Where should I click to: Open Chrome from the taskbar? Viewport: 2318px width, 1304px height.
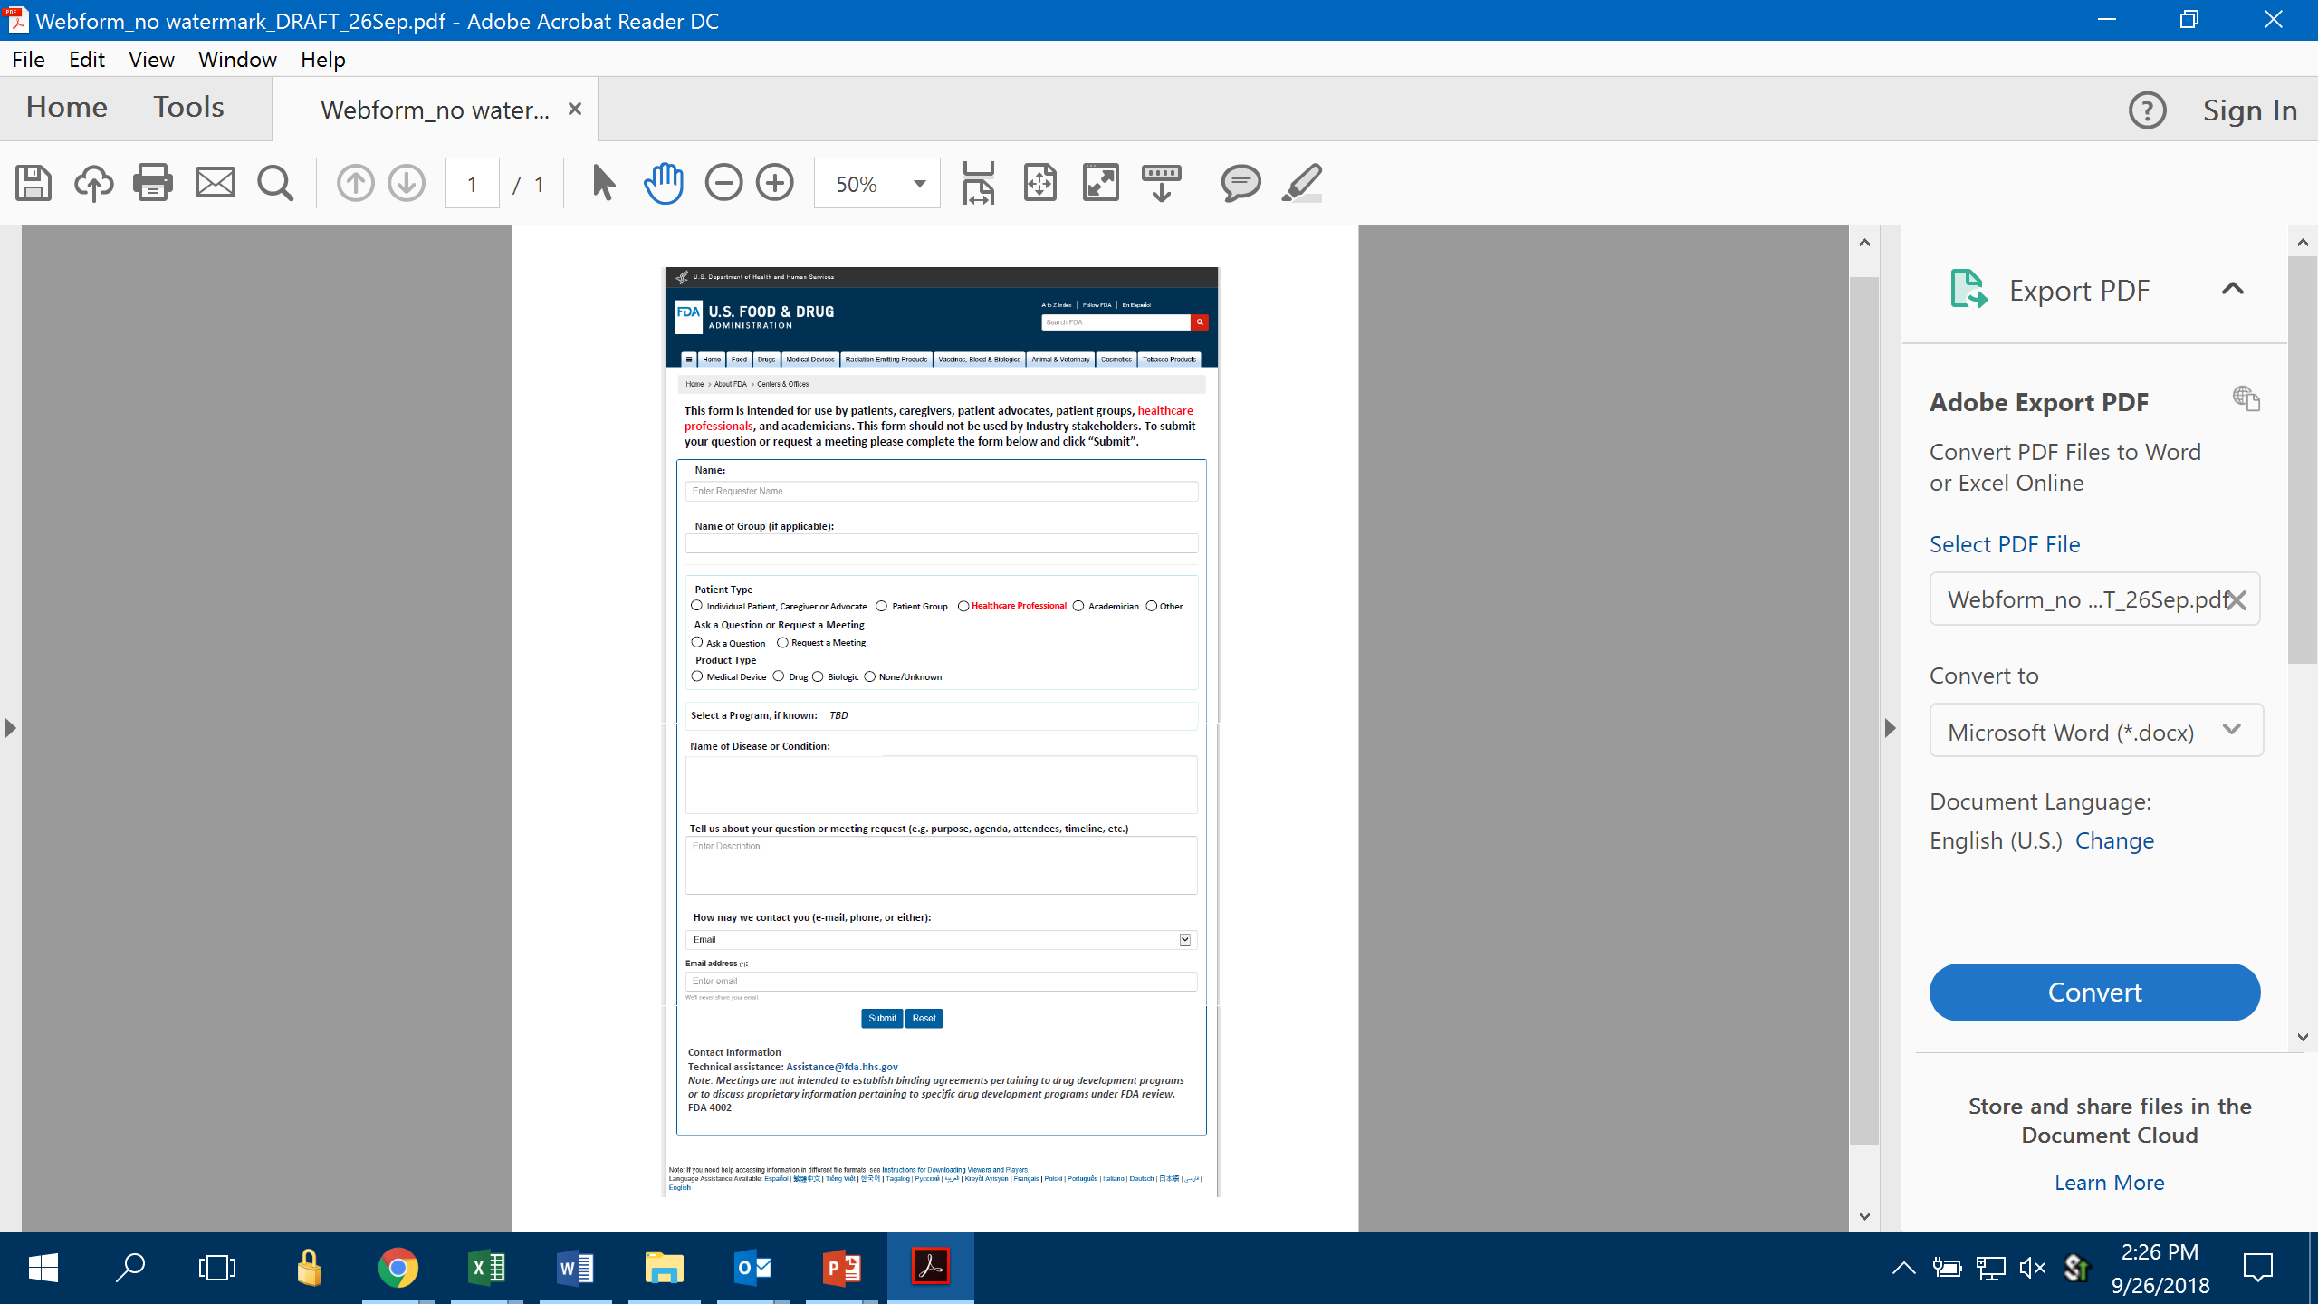[398, 1269]
